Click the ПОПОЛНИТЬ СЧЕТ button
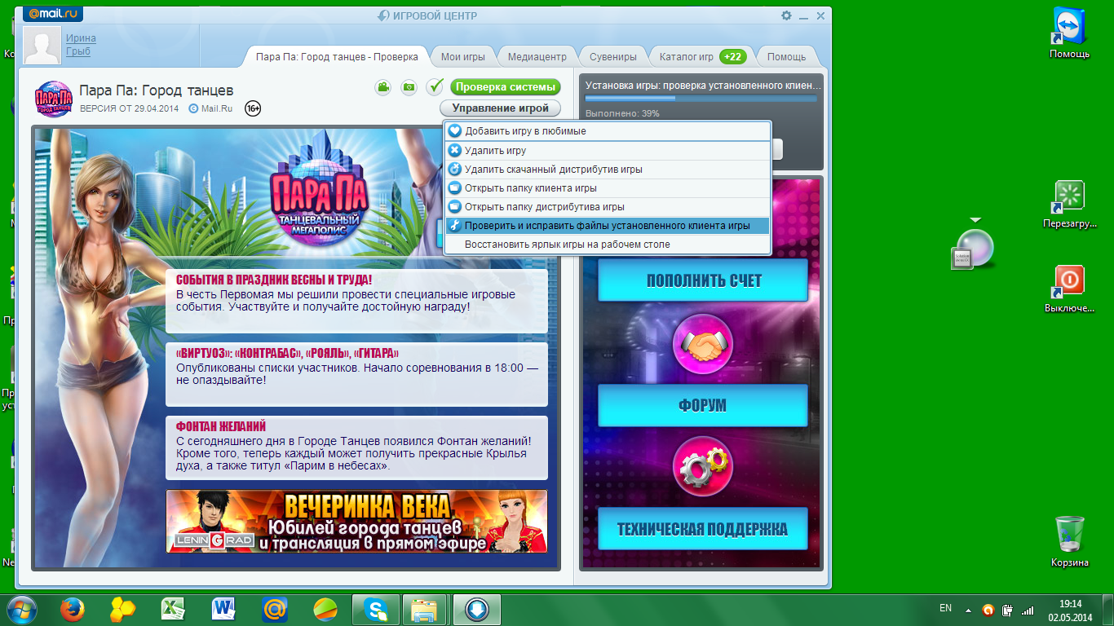 point(703,280)
